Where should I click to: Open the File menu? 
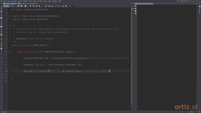(2, 1)
